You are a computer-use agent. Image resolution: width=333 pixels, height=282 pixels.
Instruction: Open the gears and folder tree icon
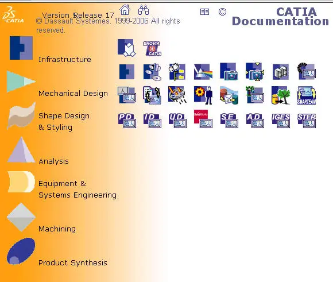tap(177, 72)
